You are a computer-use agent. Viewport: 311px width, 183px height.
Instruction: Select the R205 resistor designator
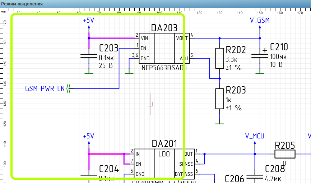click(285, 146)
